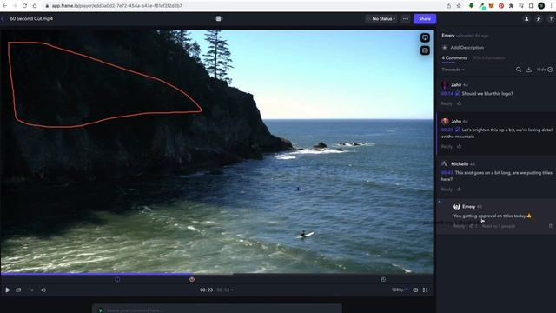Change the 1x playback speed
The width and height of the screenshot is (556, 313).
(31, 290)
